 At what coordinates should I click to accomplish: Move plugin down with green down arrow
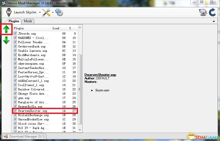(x=6, y=40)
